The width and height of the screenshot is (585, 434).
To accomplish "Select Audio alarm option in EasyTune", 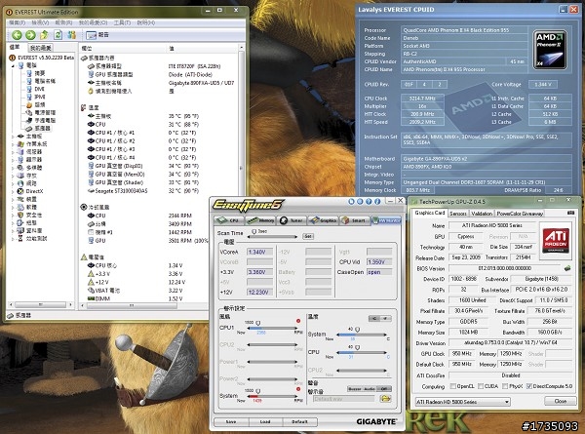I will (369, 389).
